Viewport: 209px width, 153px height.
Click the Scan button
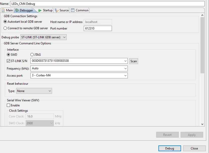134,61
